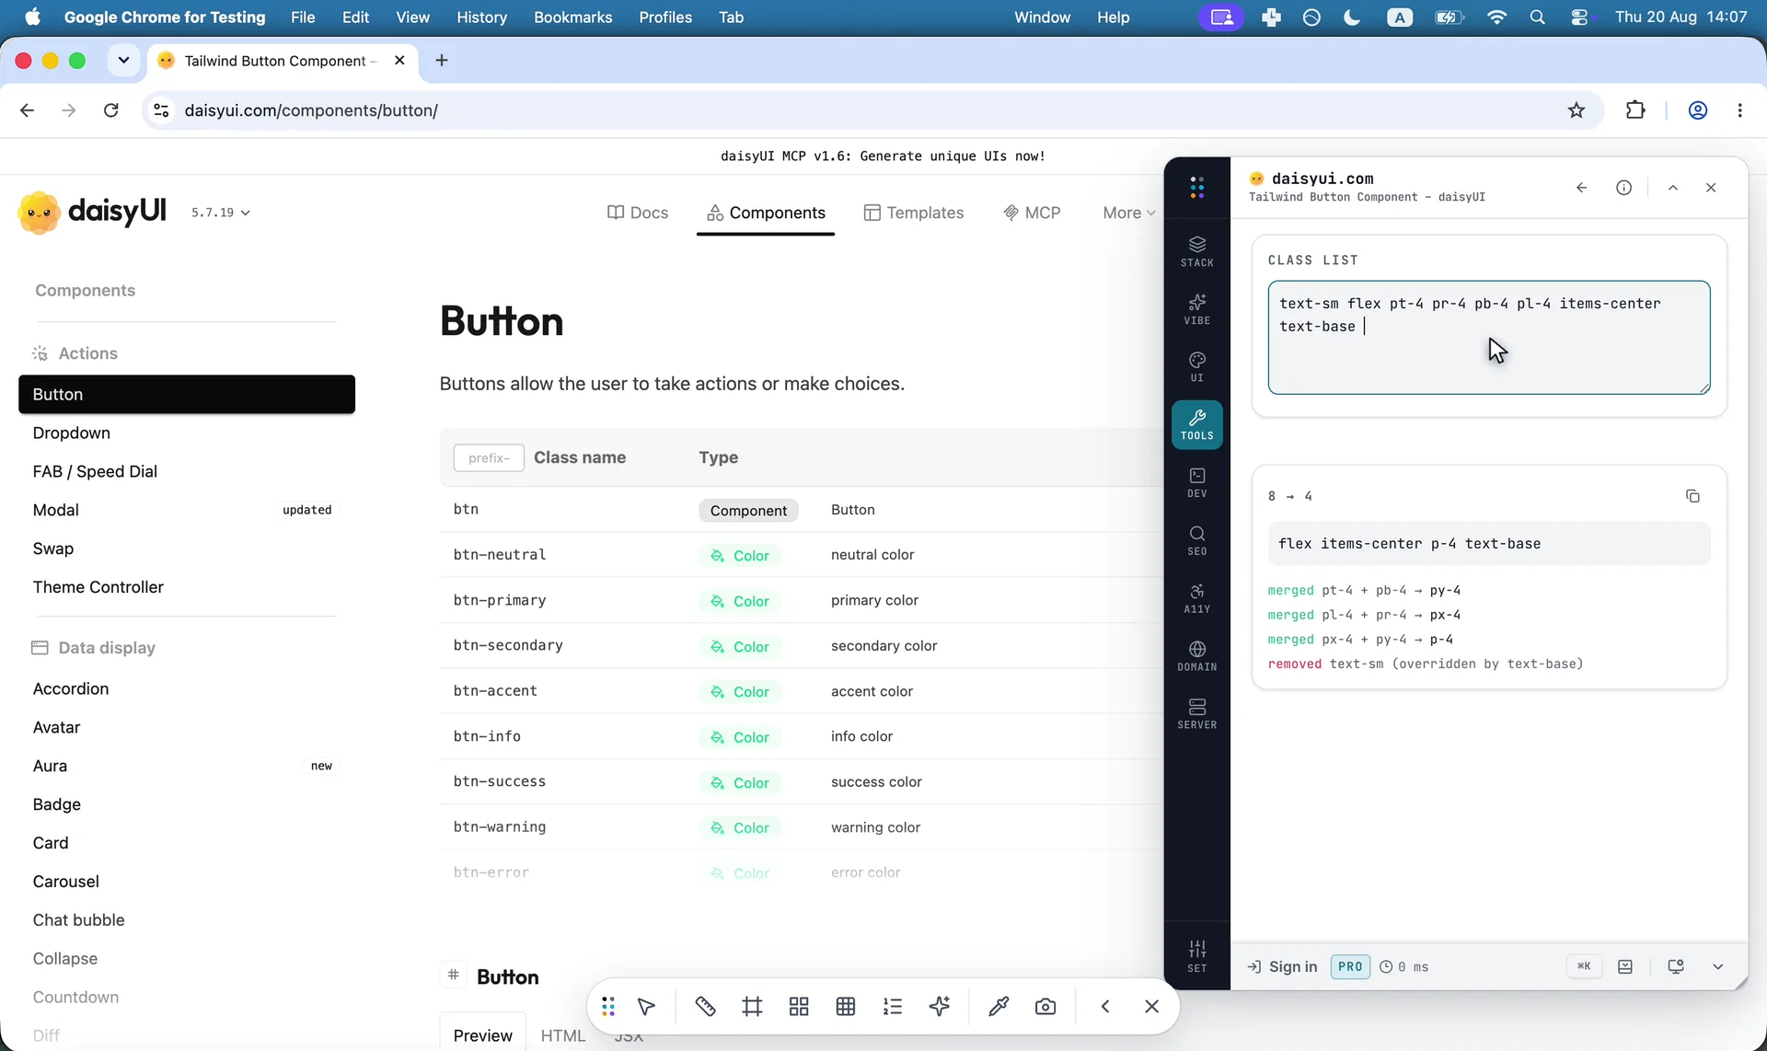This screenshot has height=1051, width=1767.
Task: Open the Chrome extensions puzzle icon
Action: click(1635, 110)
